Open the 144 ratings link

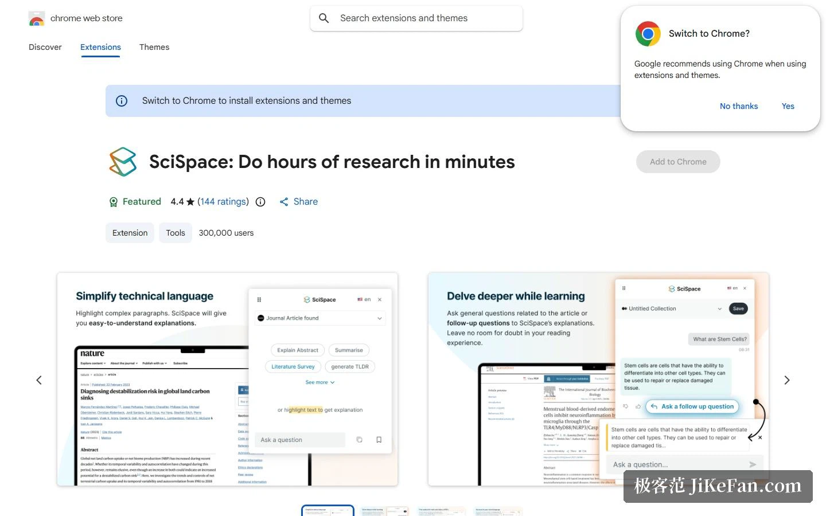coord(223,202)
